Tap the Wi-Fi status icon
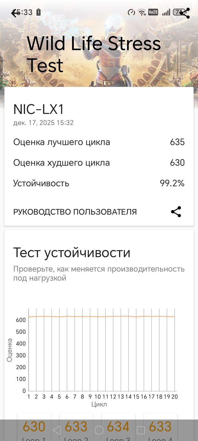This screenshot has width=198, height=441. [142, 12]
